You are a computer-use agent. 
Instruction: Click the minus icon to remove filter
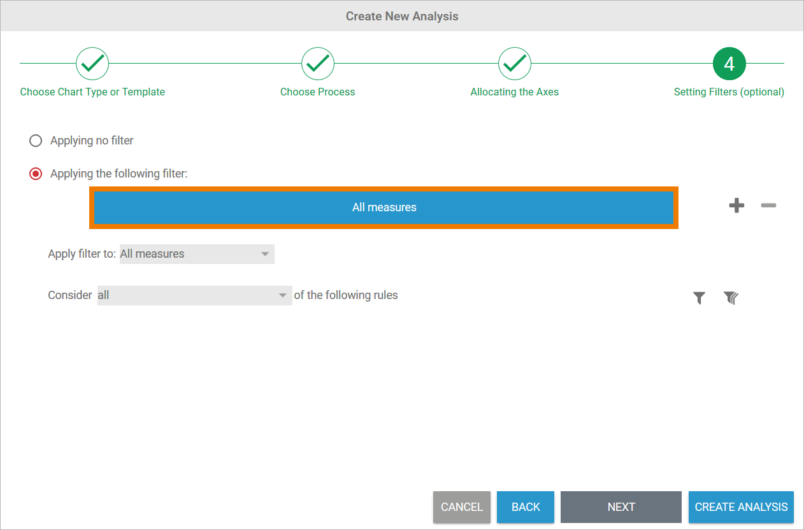click(768, 206)
